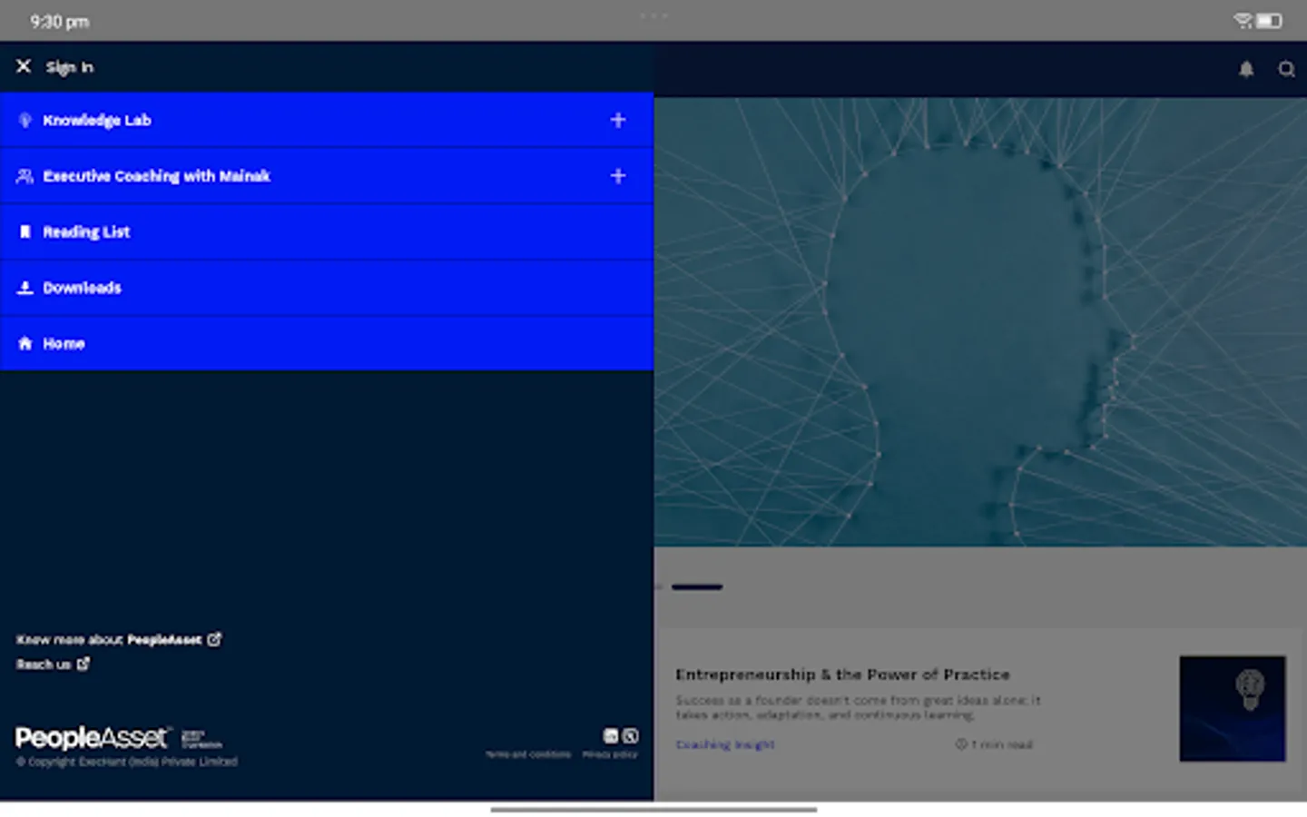Click the head silhouette banner image
1307x817 pixels.
click(980, 321)
